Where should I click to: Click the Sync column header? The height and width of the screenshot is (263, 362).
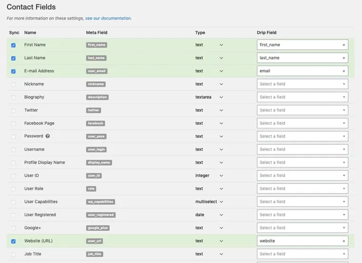click(x=14, y=32)
